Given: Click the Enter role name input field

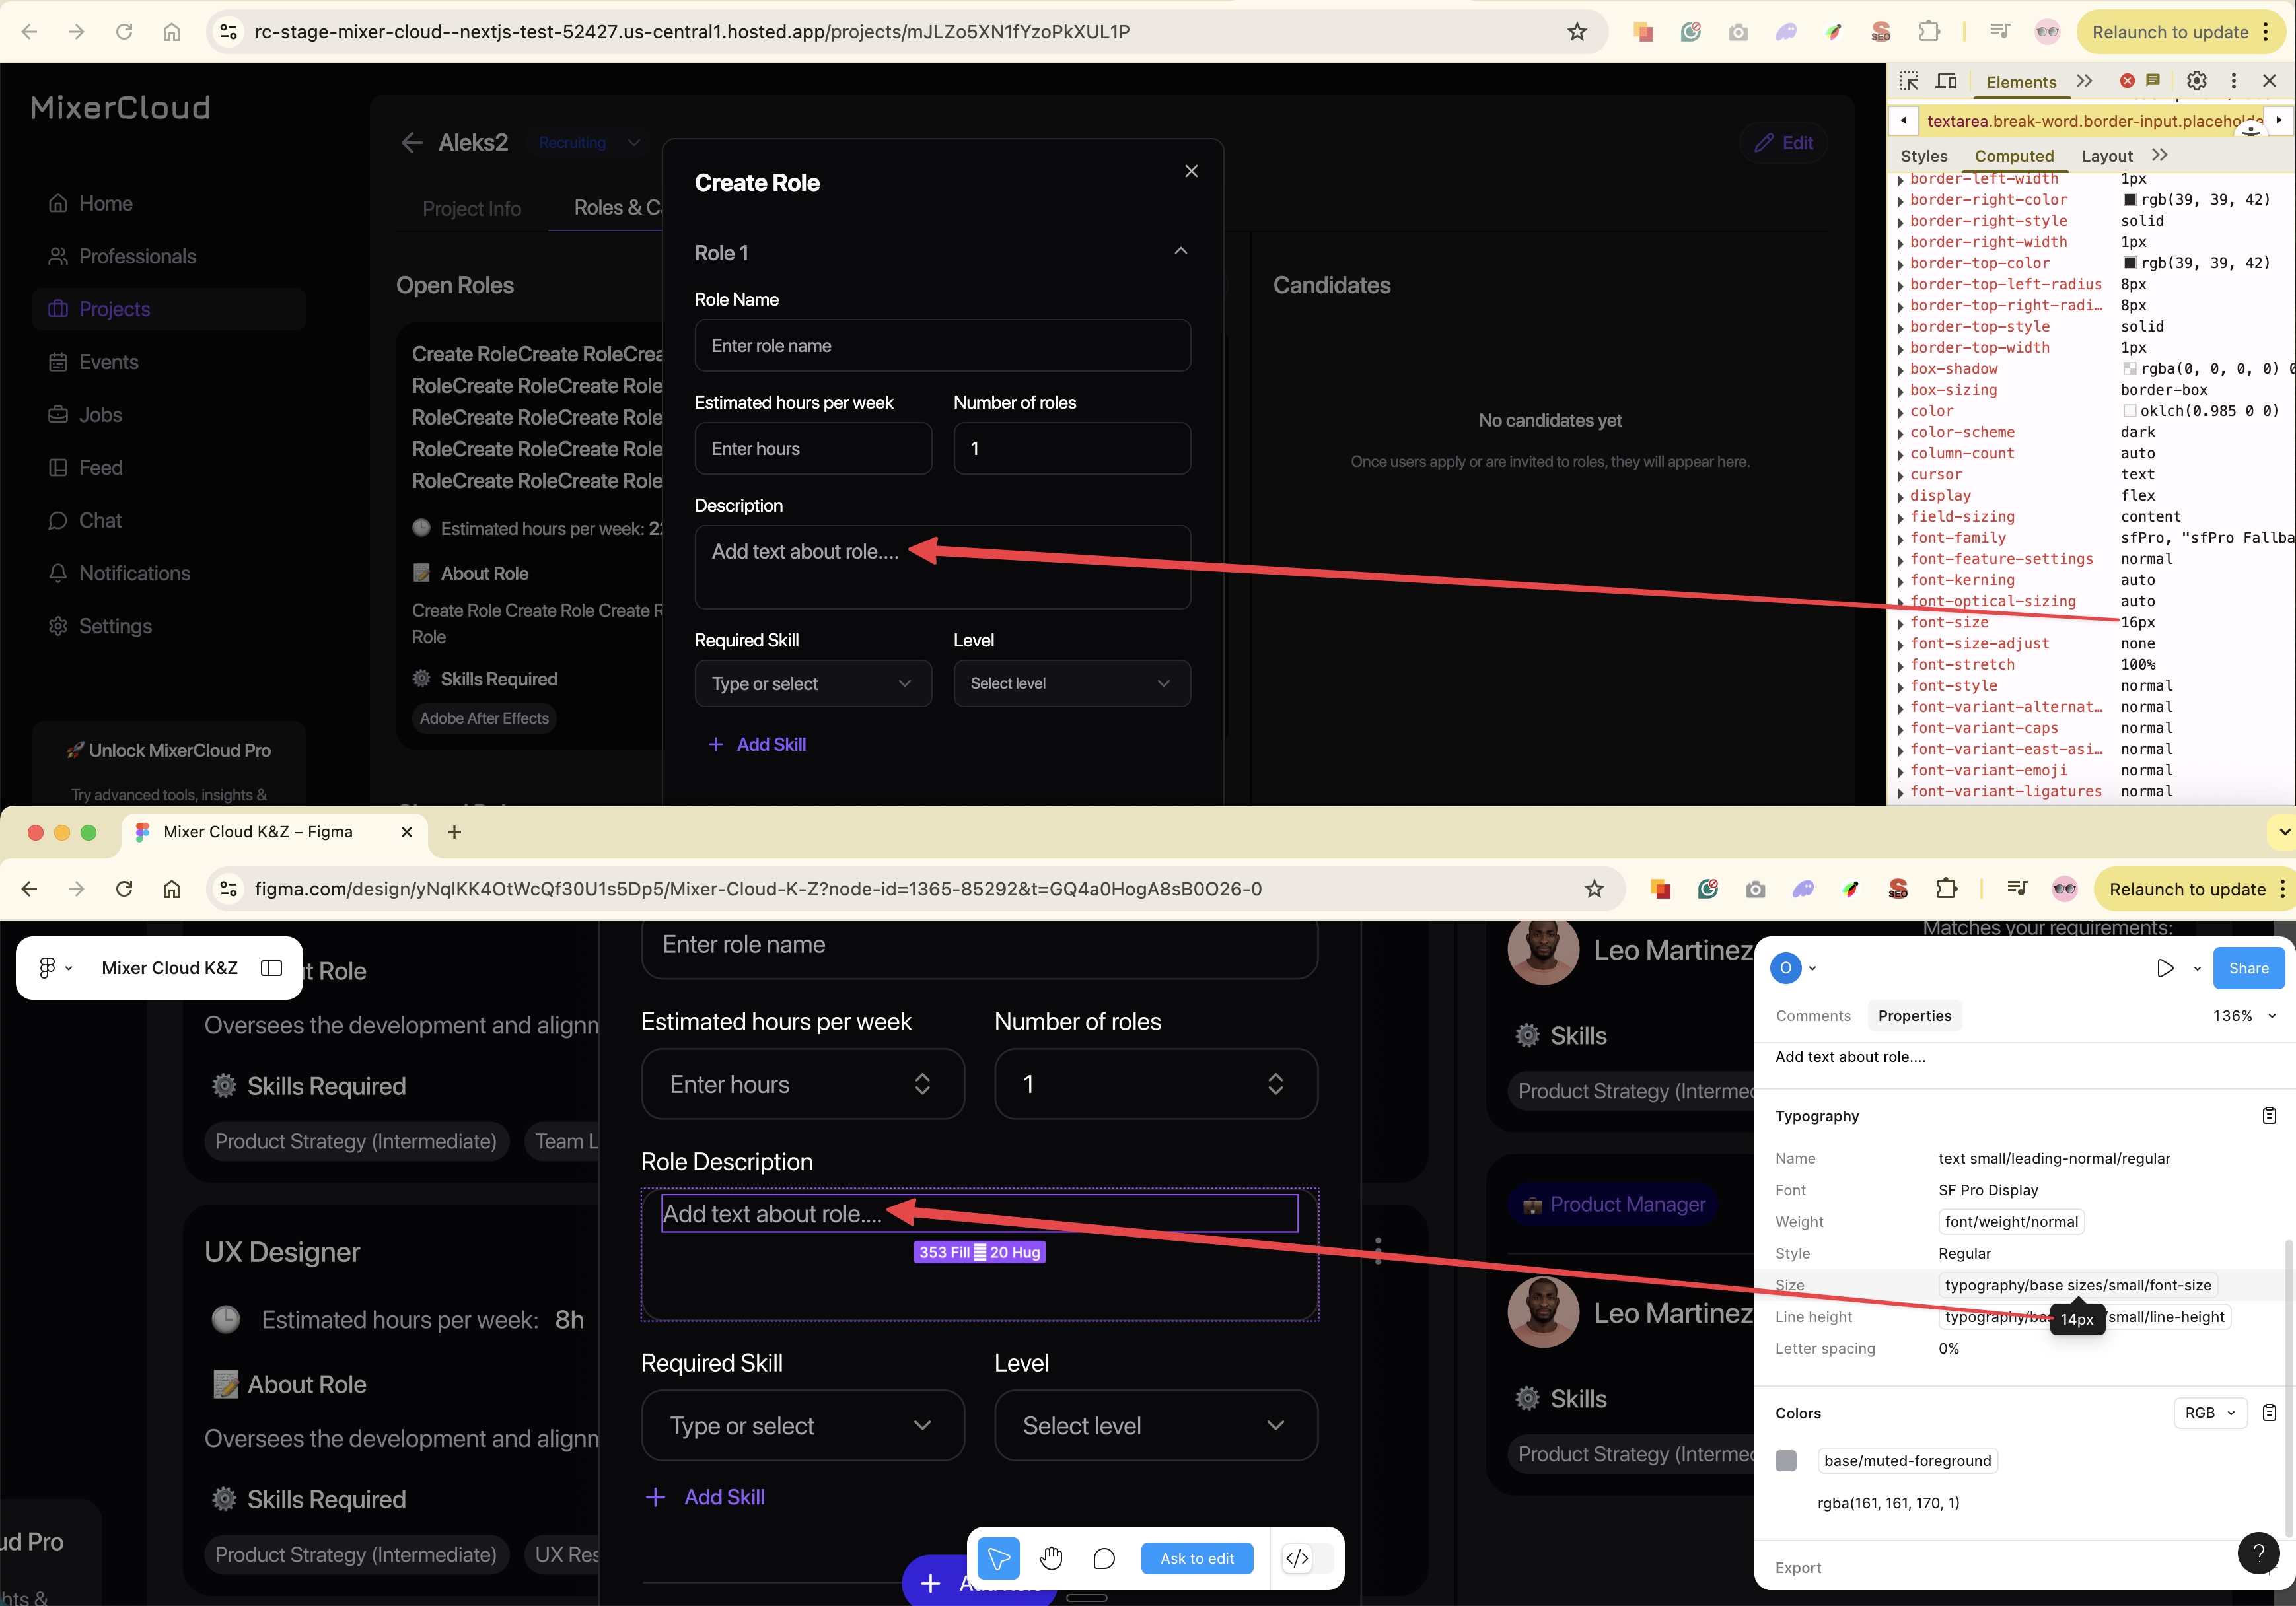Looking at the screenshot, I should 942,346.
